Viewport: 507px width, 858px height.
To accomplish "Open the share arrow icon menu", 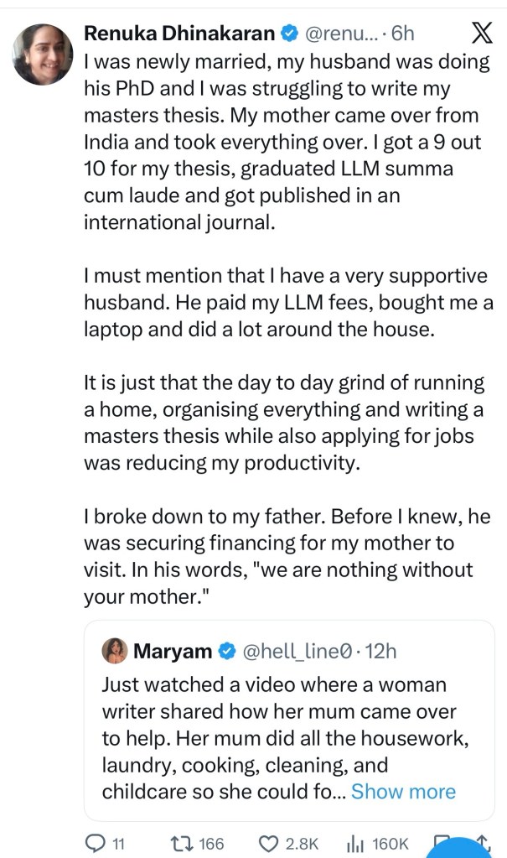I will [484, 841].
